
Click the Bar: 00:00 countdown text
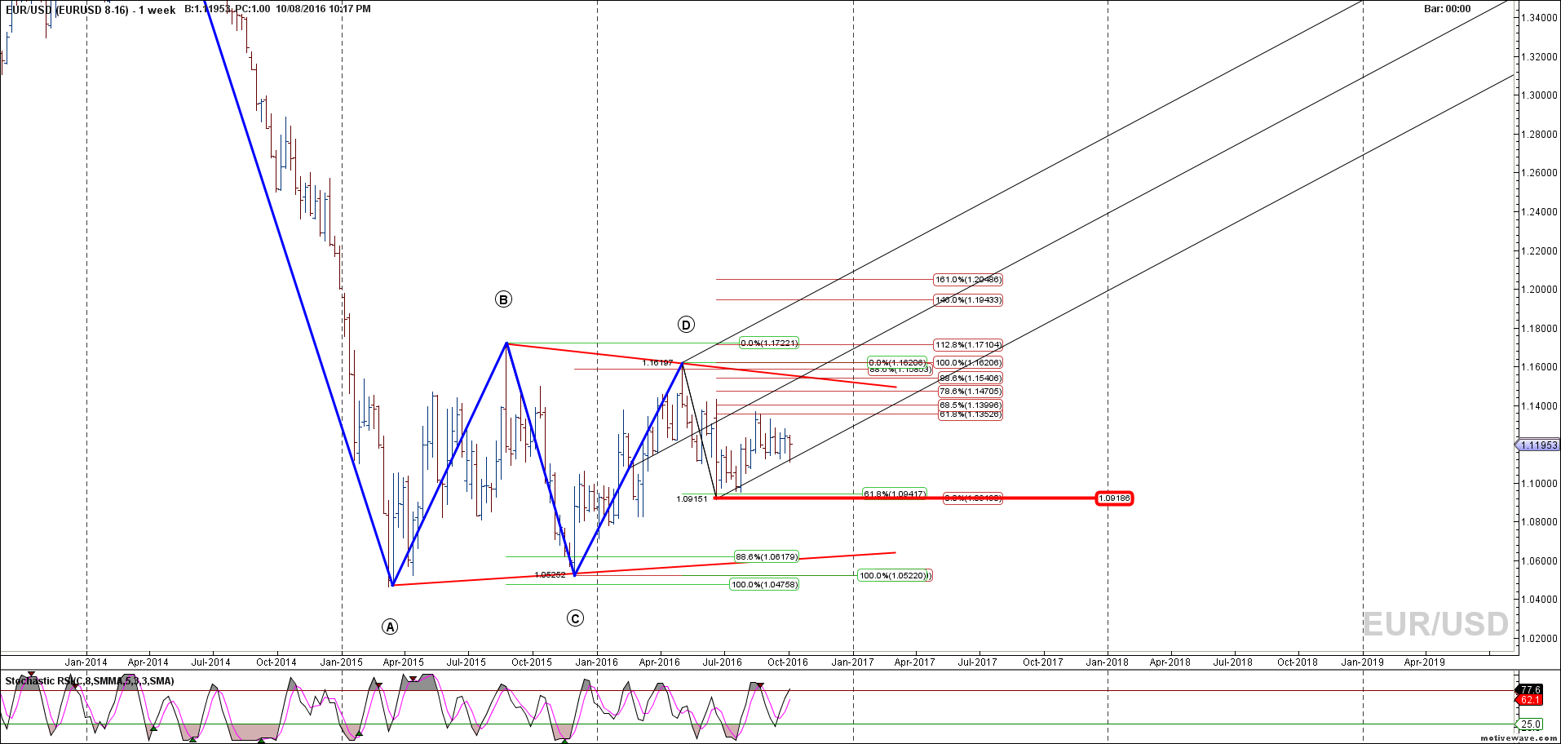(x=1448, y=9)
